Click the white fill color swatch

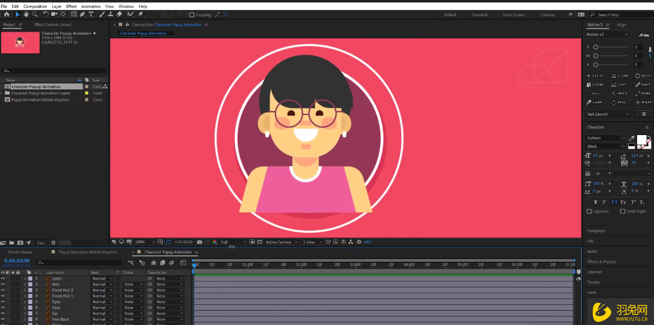click(641, 139)
